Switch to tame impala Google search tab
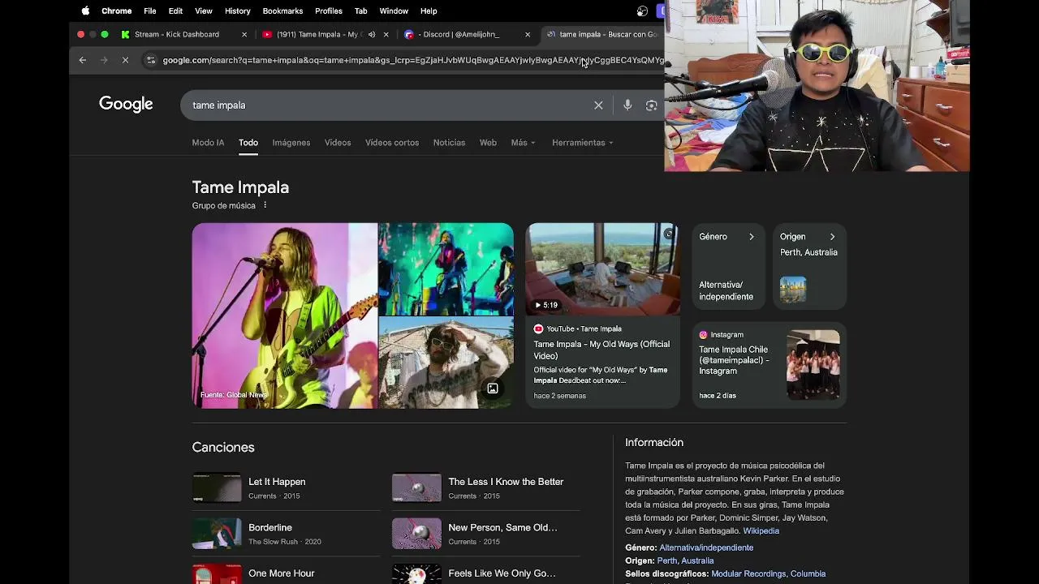The width and height of the screenshot is (1039, 584). click(602, 34)
